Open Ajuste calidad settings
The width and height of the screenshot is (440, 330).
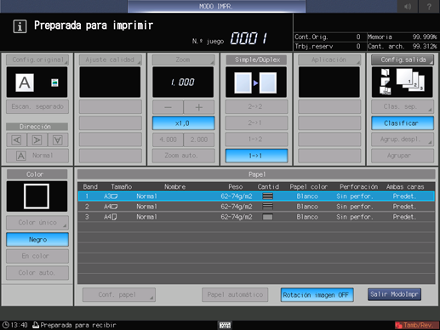(x=110, y=60)
